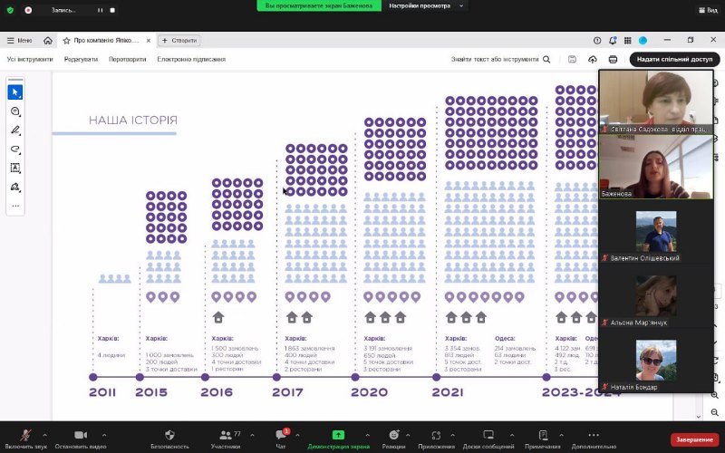Expand whiteboards arrow beside Доски сообщений
This screenshot has width=725, height=453.
(x=512, y=435)
